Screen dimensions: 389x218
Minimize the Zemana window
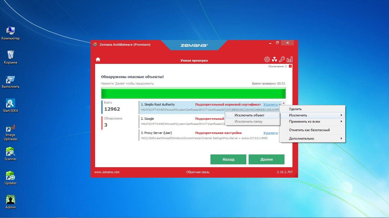270,43
